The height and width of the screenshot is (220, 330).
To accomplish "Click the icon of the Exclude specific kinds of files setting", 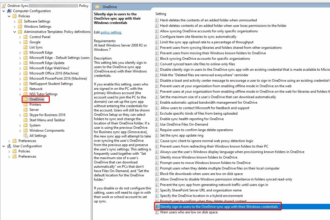I will pyautogui.click(x=157, y=113).
